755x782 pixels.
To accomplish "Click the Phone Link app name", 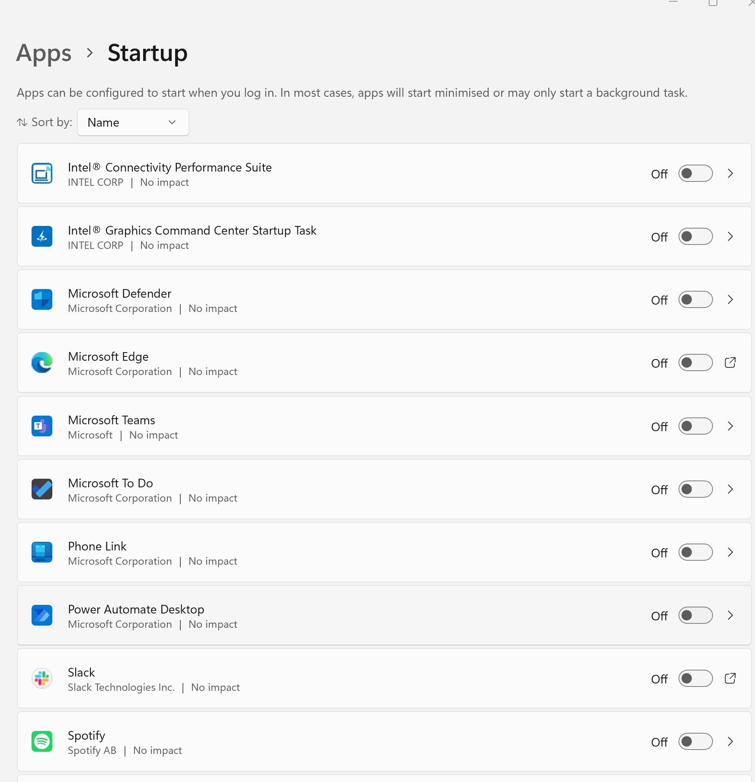I will coord(97,546).
